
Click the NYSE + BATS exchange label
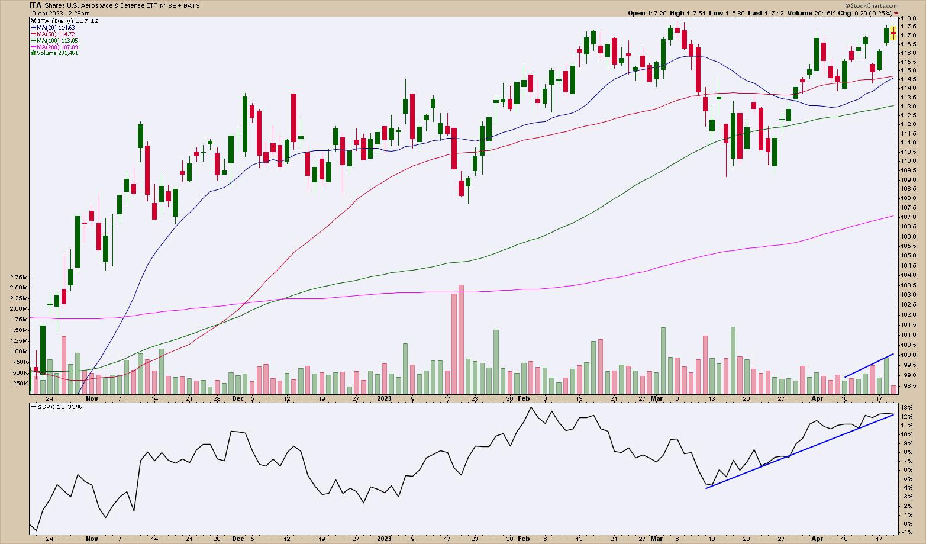pyautogui.click(x=180, y=5)
